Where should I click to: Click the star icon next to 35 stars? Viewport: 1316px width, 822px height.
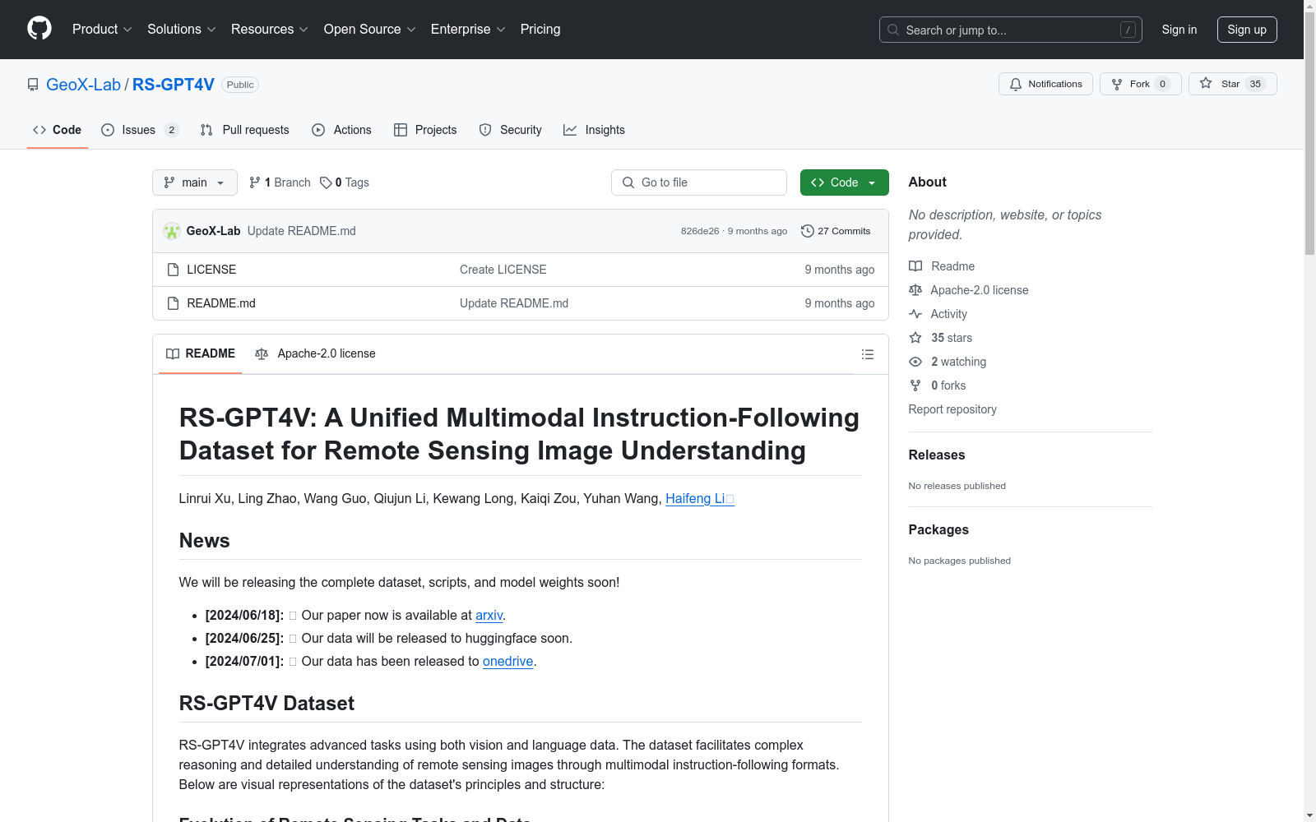point(915,338)
